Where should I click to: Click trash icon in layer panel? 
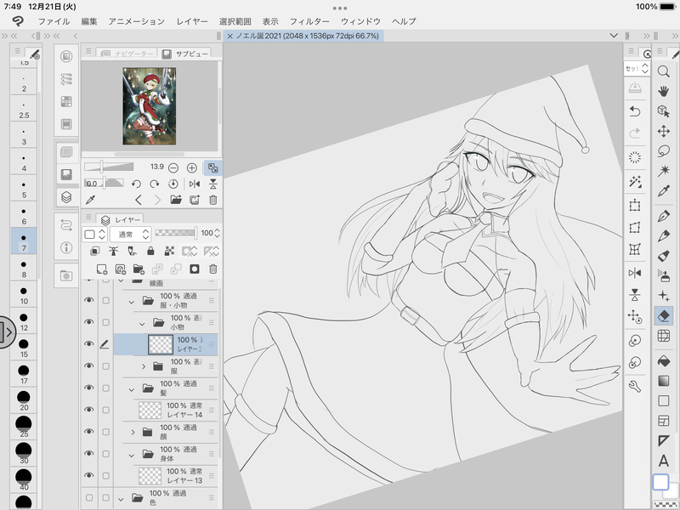coord(212,269)
